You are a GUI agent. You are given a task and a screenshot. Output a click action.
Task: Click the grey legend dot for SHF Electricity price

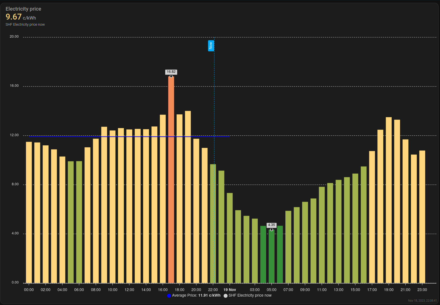click(x=225, y=296)
